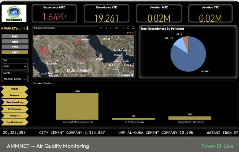Click the 2024 red legend marker
The width and height of the screenshot is (239, 152).
pos(128,33)
